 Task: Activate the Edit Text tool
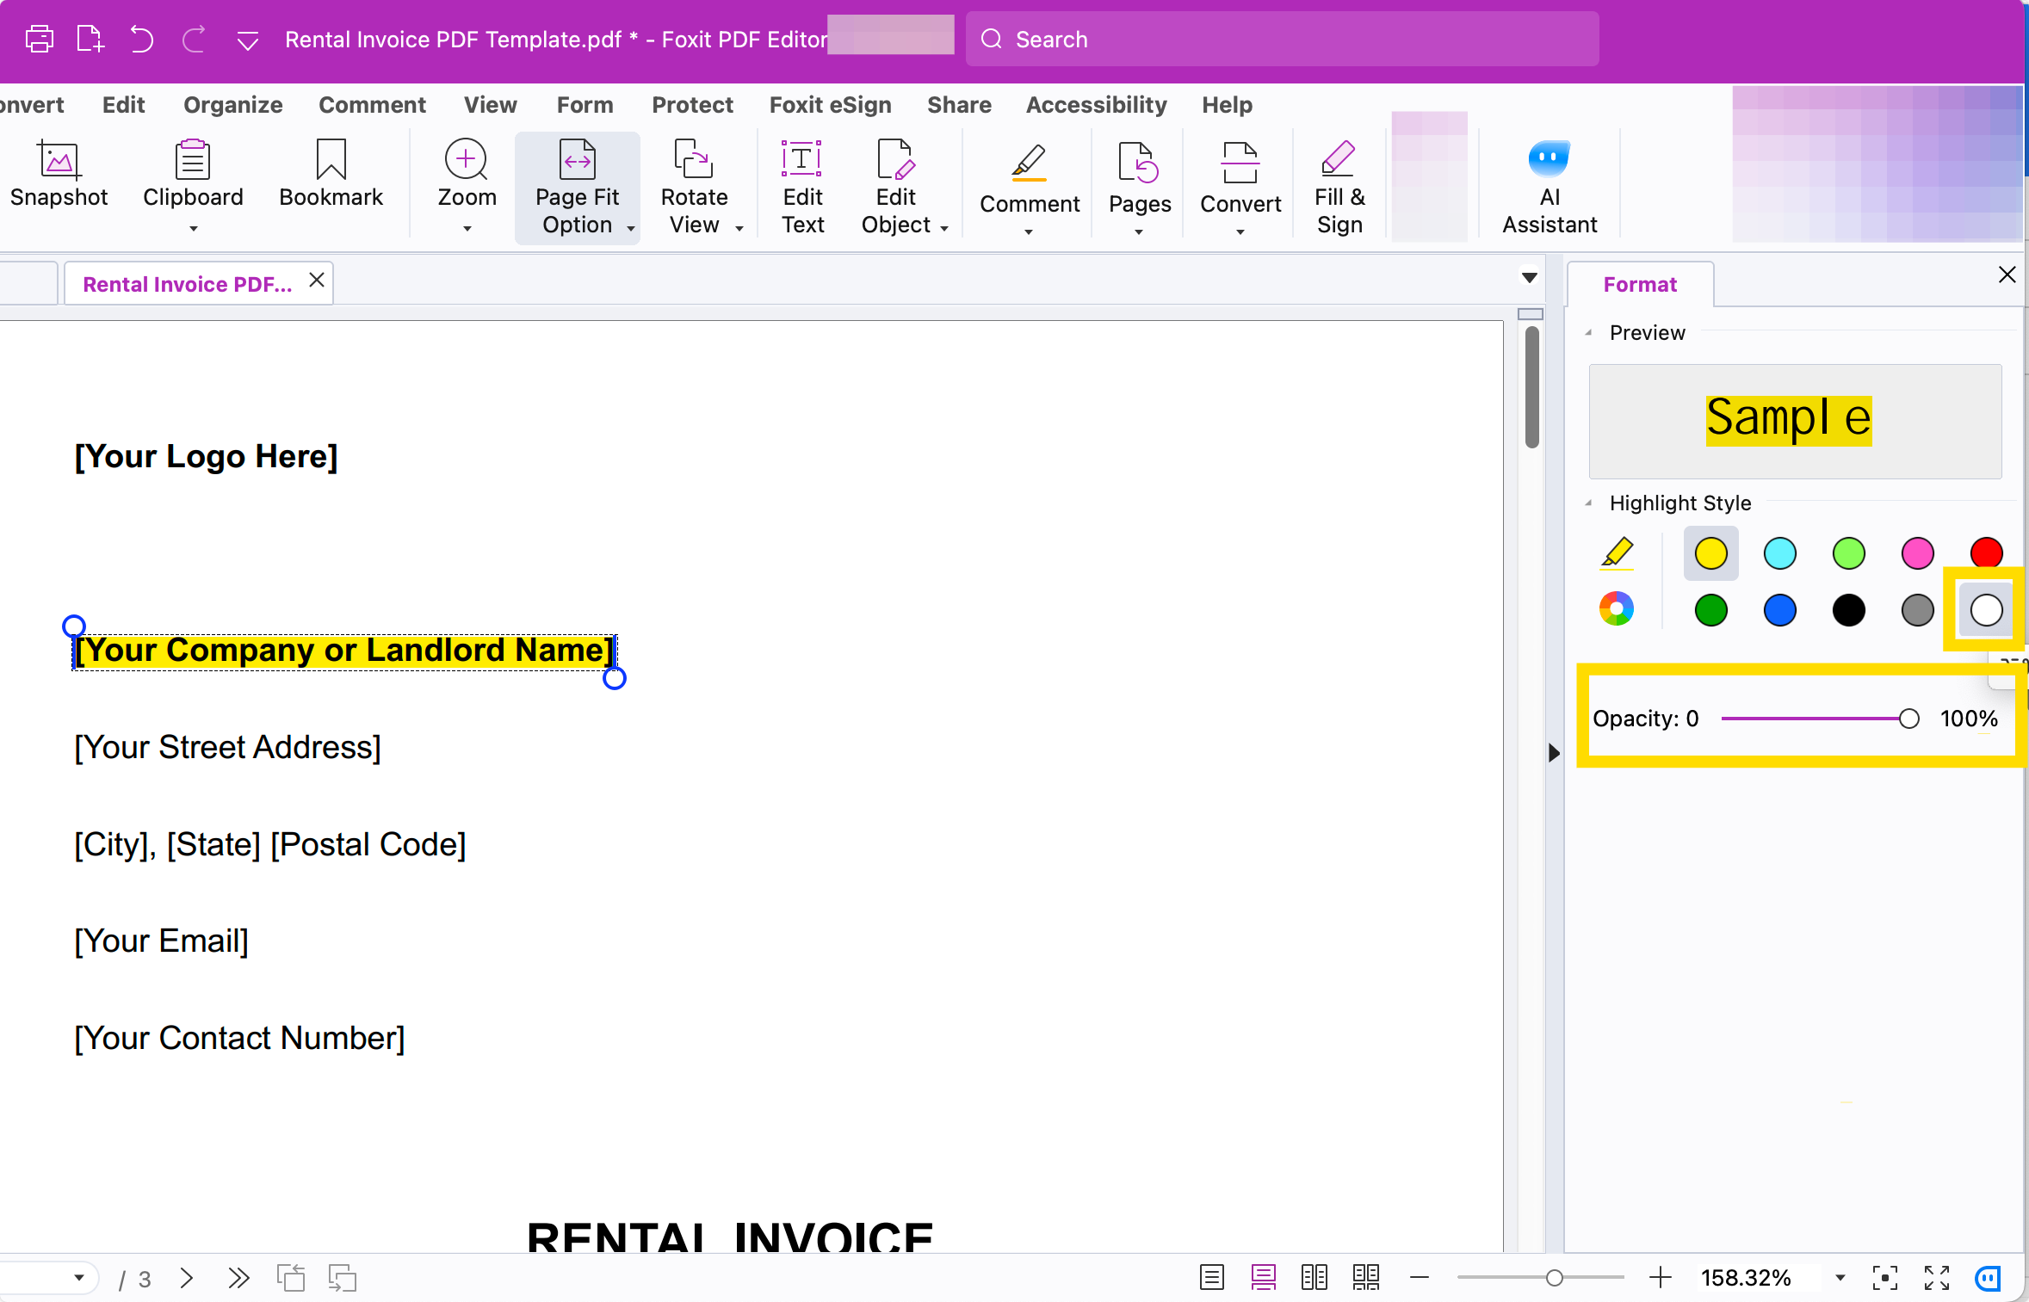[801, 185]
